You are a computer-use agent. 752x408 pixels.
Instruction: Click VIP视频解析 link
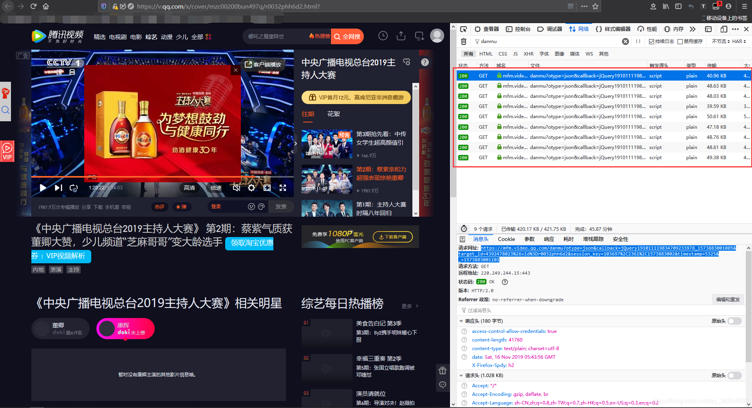click(66, 256)
